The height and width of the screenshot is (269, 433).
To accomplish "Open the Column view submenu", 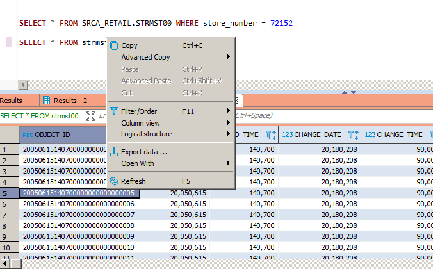I will (x=170, y=123).
